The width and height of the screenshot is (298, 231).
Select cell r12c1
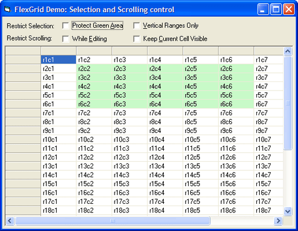tap(58, 157)
